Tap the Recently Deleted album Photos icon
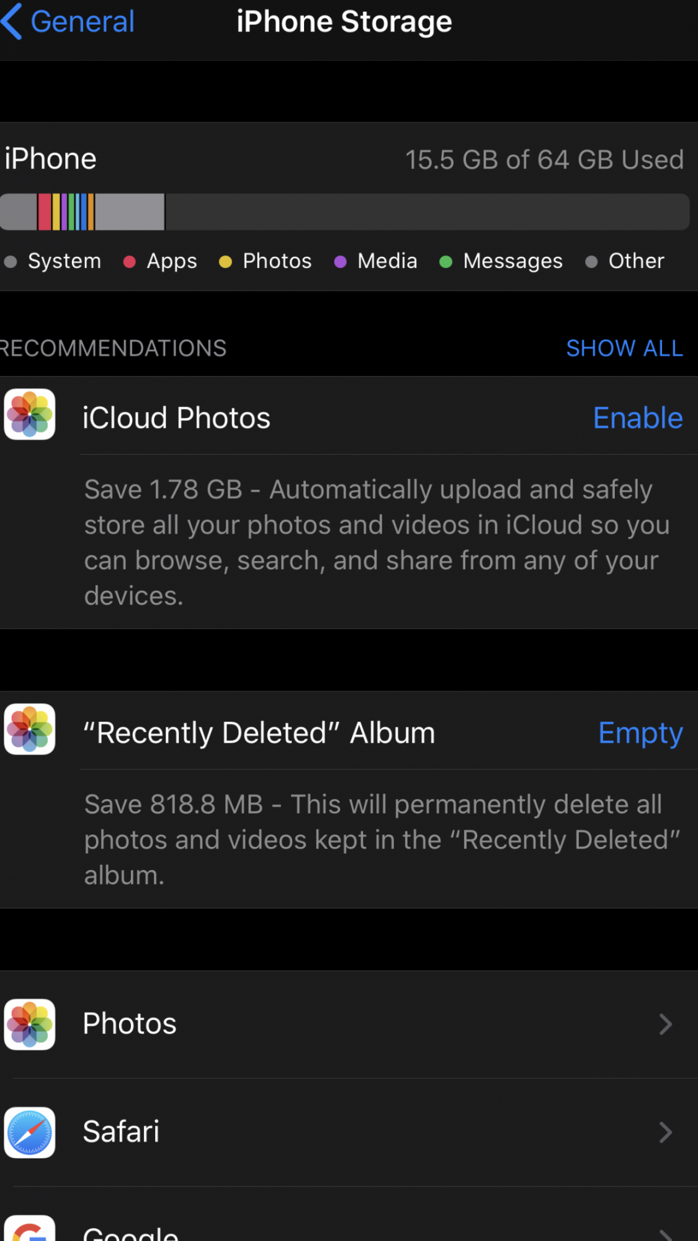Screen dimensions: 698x1241 30,729
